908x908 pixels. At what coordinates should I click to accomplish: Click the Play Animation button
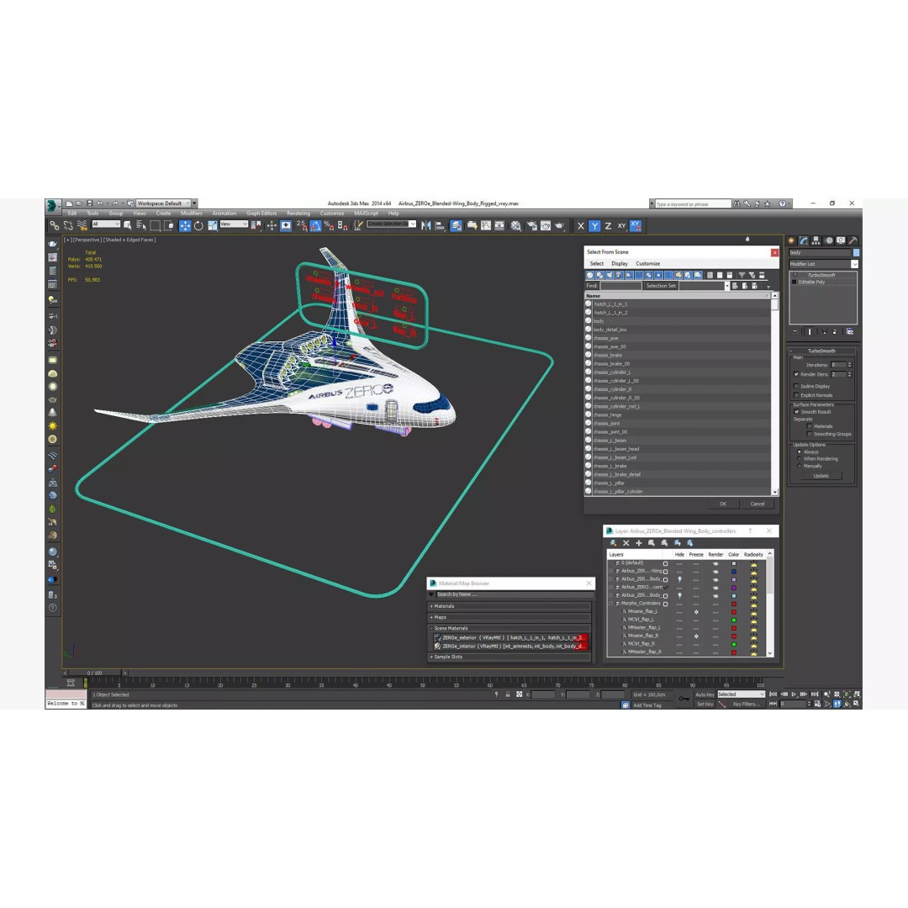click(x=794, y=694)
